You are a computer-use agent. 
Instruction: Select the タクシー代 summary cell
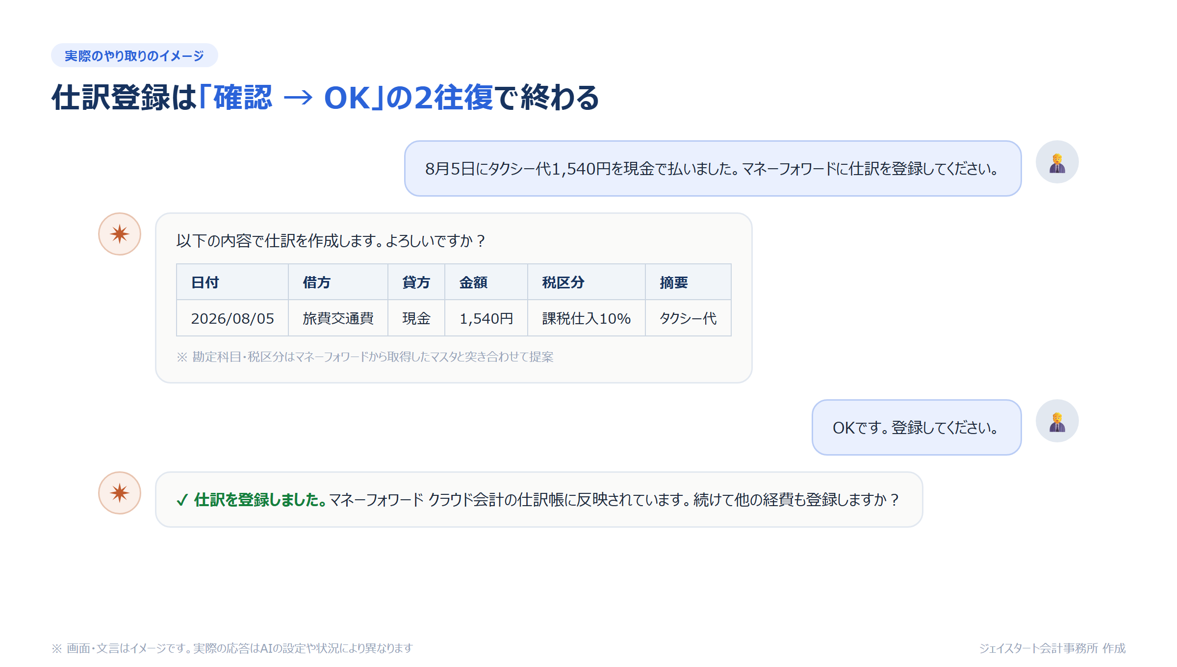tap(688, 318)
